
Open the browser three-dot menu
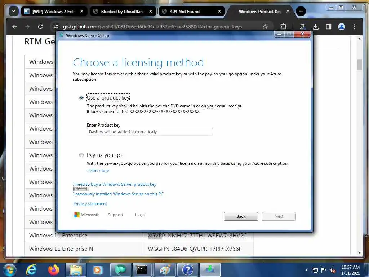pos(355,27)
